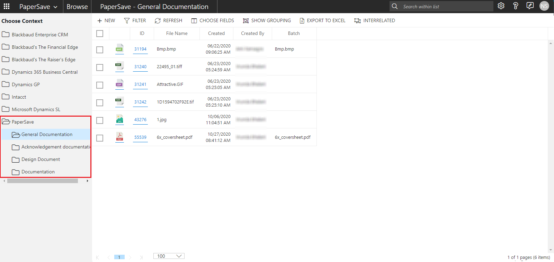
Task: Sort by the Created column header
Action: (216, 34)
